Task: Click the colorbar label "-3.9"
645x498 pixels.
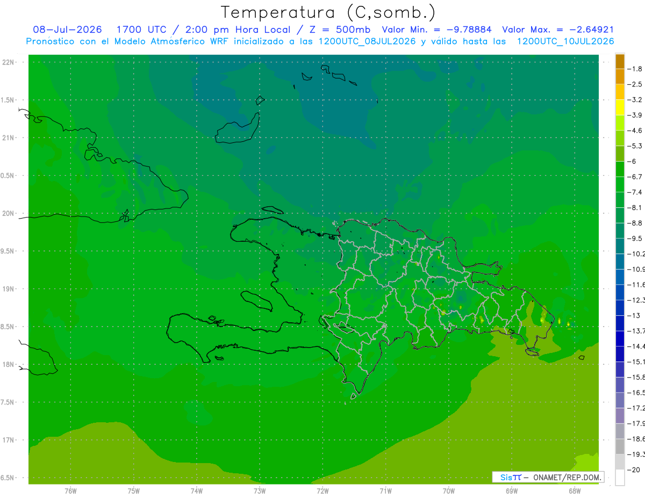Action: tap(636, 115)
